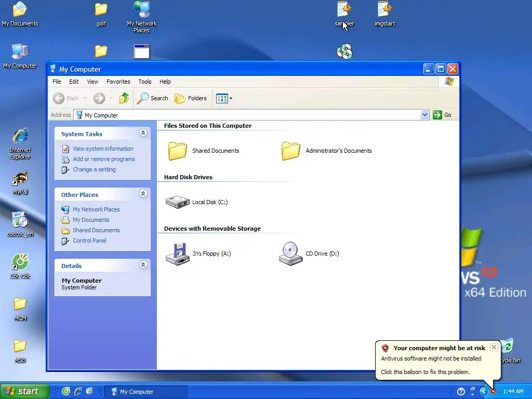Select the Internet Explorer desktop icon
This screenshot has width=532, height=399.
tap(20, 143)
